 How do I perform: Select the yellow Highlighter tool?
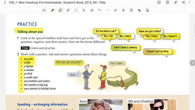coord(60,10)
